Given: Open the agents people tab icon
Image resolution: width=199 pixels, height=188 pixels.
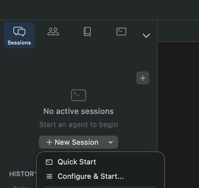Looking at the screenshot, I should (53, 31).
